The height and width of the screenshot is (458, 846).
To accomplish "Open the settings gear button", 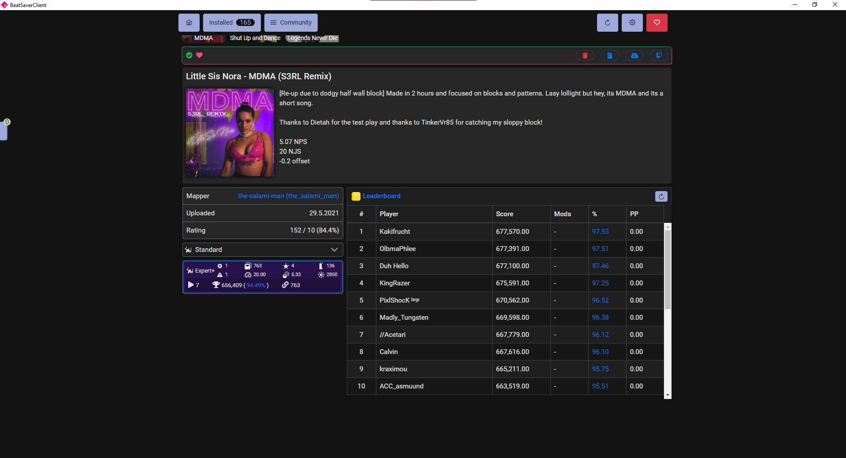I will (632, 22).
